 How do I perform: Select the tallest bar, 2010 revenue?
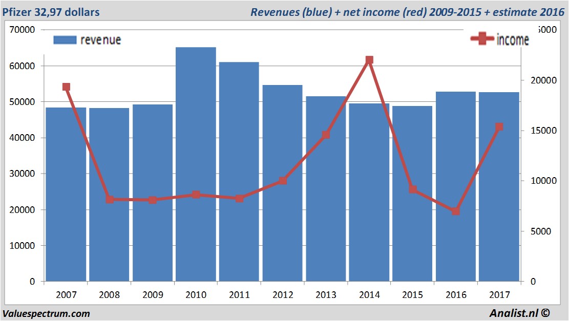(x=196, y=164)
